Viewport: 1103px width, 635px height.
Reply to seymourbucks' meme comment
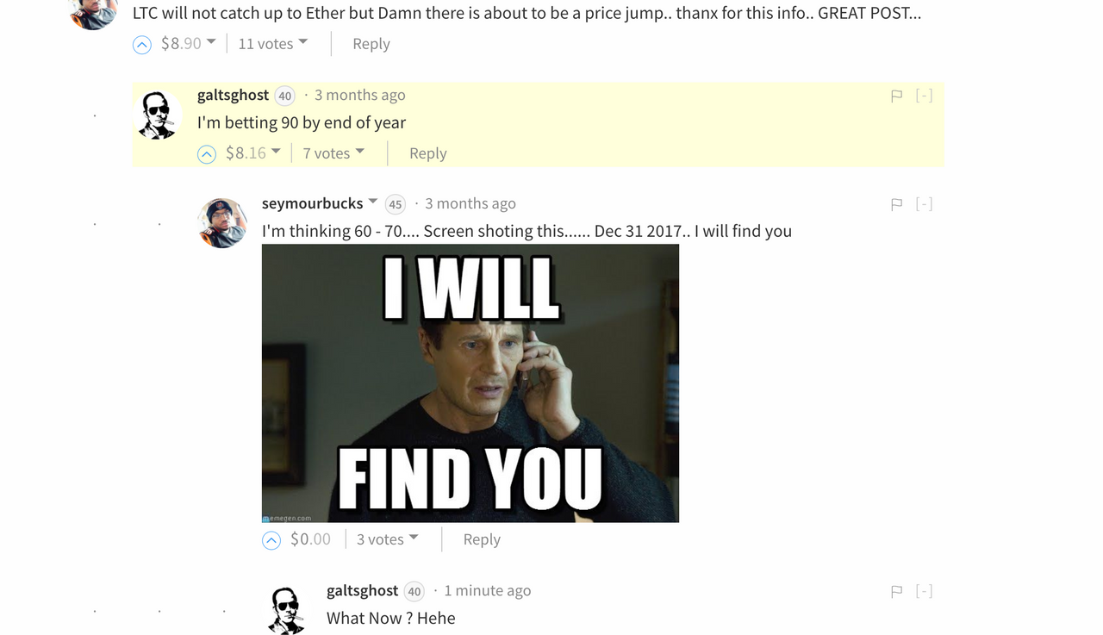coord(481,539)
